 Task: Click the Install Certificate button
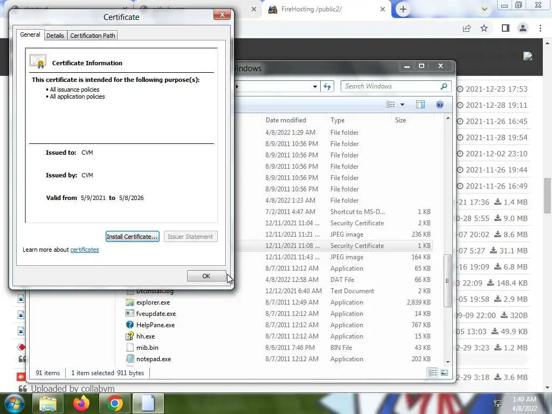pos(133,237)
